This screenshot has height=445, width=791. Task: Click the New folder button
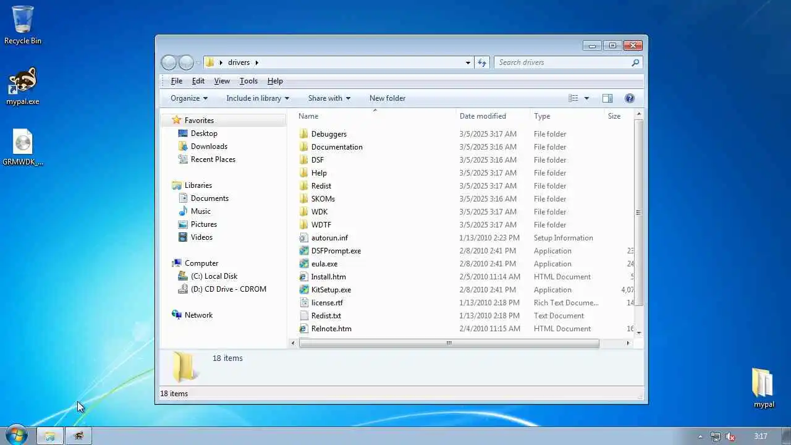click(x=387, y=98)
